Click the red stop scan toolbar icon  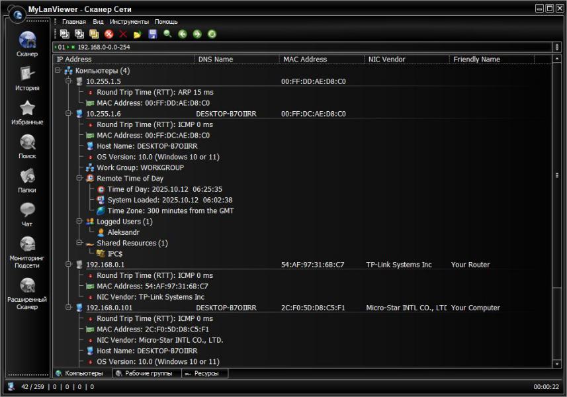click(109, 34)
